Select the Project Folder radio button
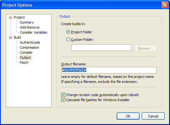Image resolution: width=170 pixels, height=125 pixels. coord(68,32)
